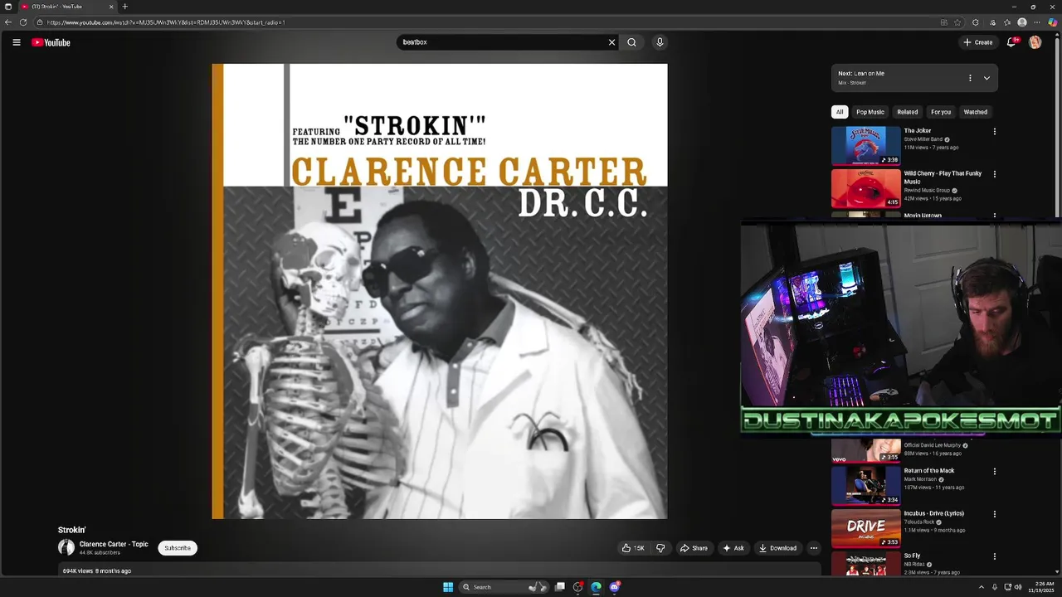Open Clarence Carter channel avatar
Viewport: 1062px width, 597px height.
(66, 547)
